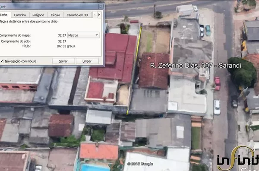The height and width of the screenshot is (171, 259).
Task: Click the Comprimento do mapa value 32,17
Action: point(62,35)
